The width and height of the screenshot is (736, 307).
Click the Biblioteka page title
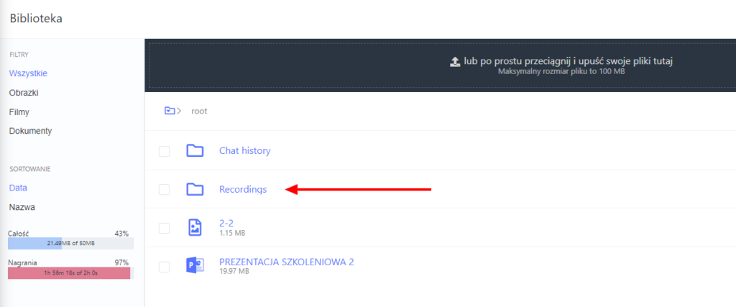tap(36, 18)
